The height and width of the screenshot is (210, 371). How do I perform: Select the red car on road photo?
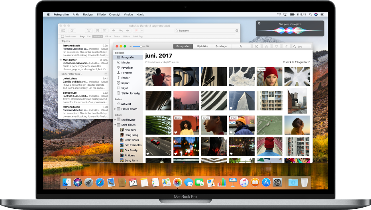158,146
